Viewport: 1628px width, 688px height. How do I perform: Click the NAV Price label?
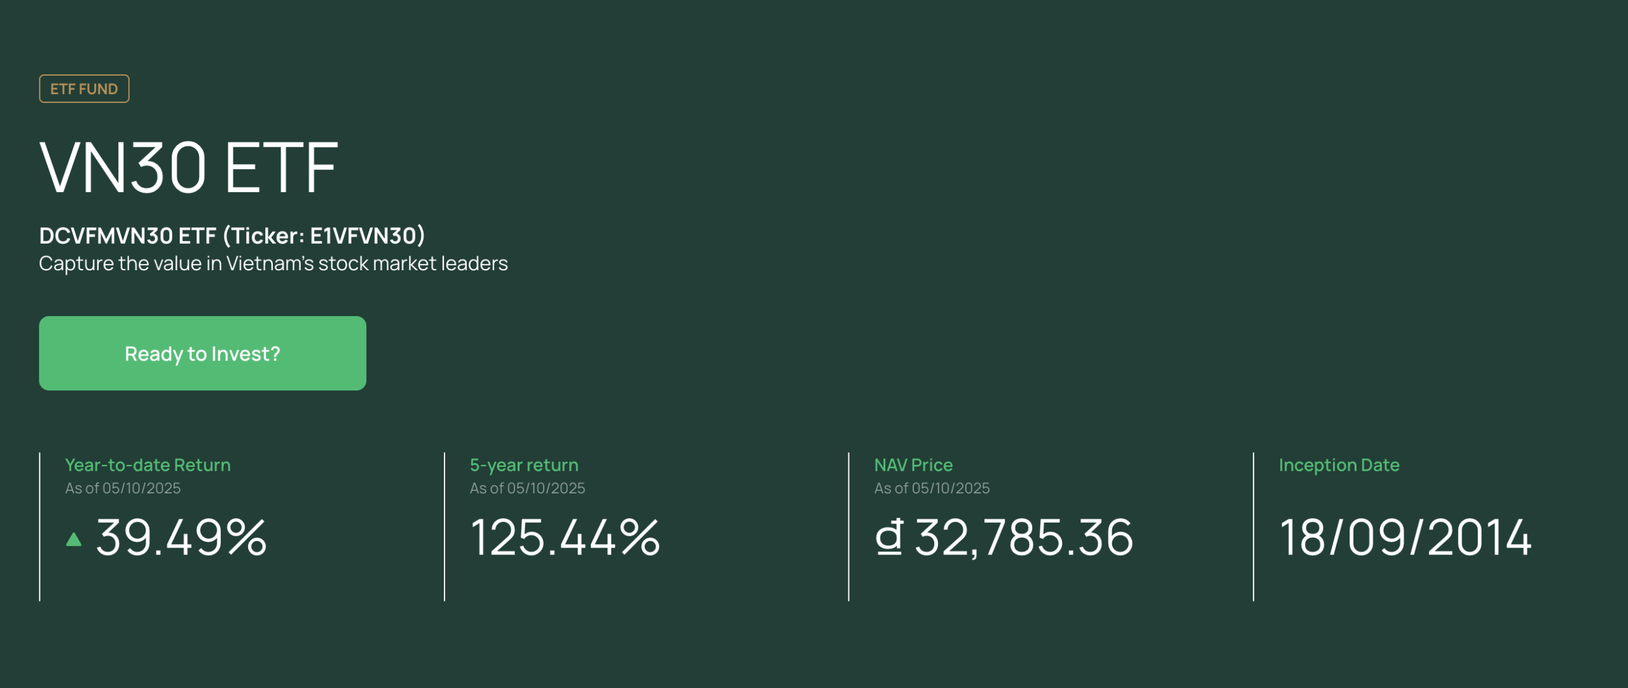pyautogui.click(x=913, y=465)
